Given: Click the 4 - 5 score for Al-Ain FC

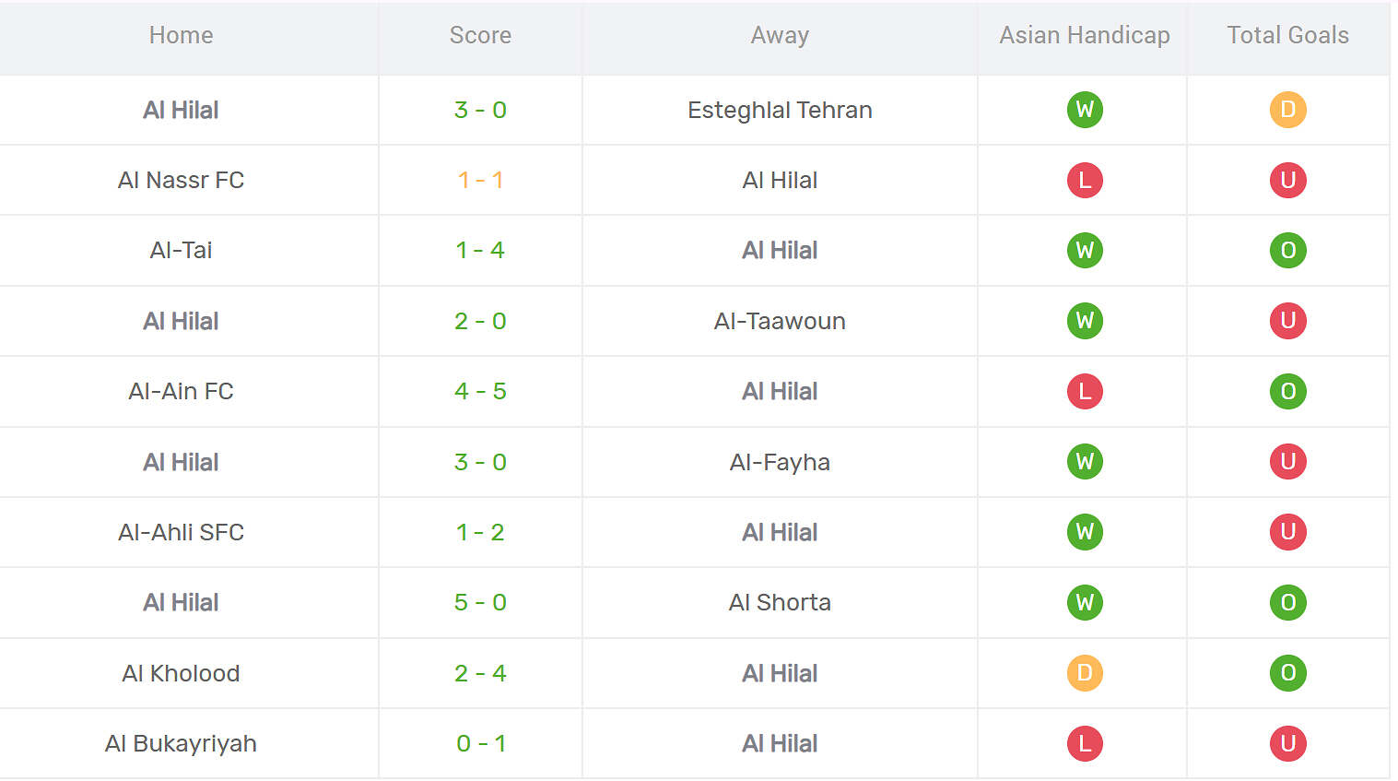Looking at the screenshot, I should coord(480,391).
